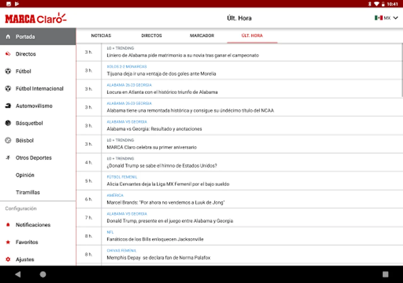Tap the ball icon beside Fútbol Internacional
This screenshot has width=403, height=283.
click(8, 89)
